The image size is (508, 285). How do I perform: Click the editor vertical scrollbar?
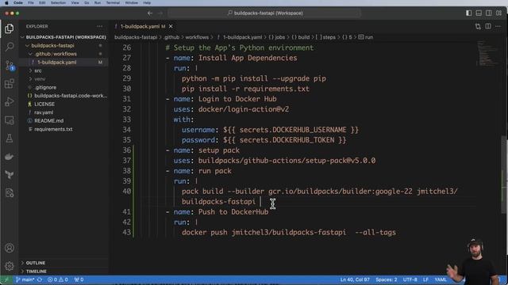(x=504, y=174)
